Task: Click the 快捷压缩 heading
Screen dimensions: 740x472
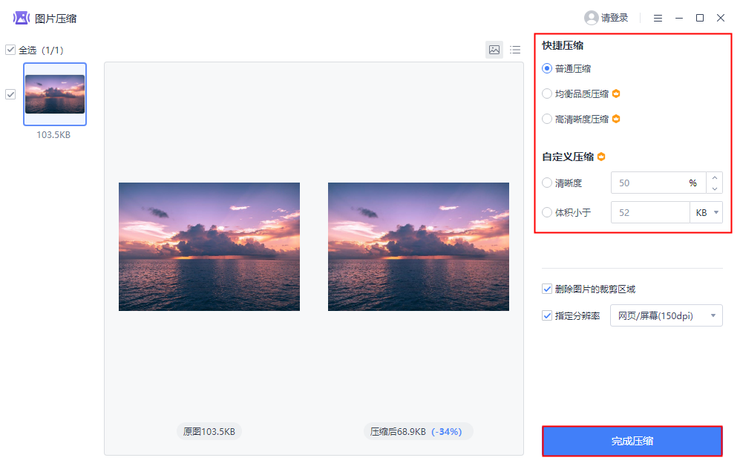Action: (x=563, y=45)
